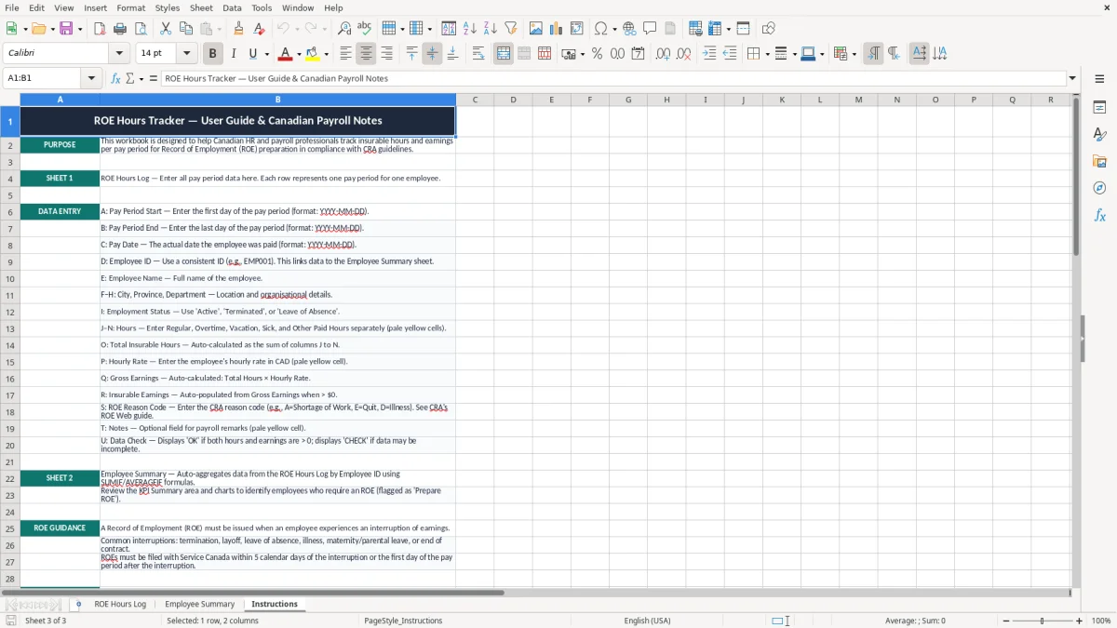
Task: Toggle Align Left
Action: pos(346,54)
